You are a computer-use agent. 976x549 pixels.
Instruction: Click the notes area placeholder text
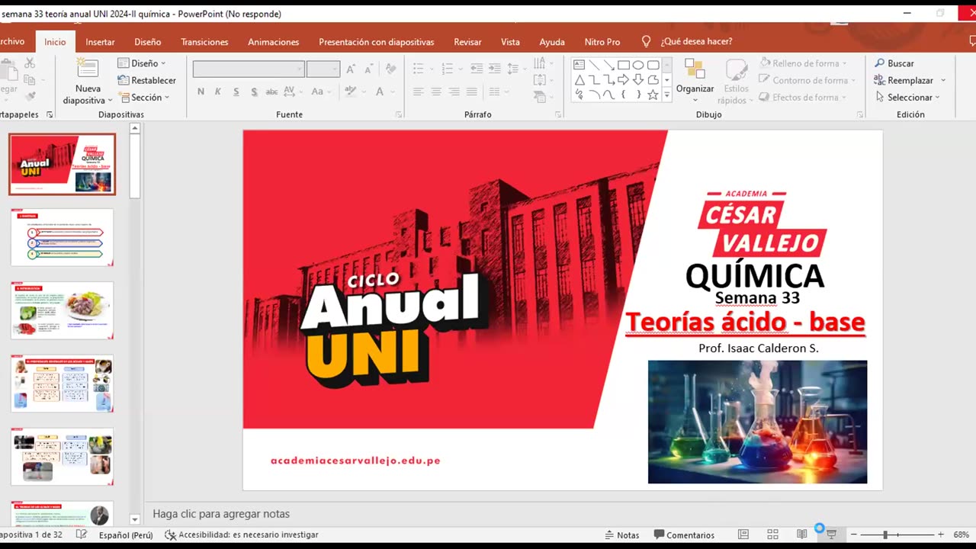point(221,514)
